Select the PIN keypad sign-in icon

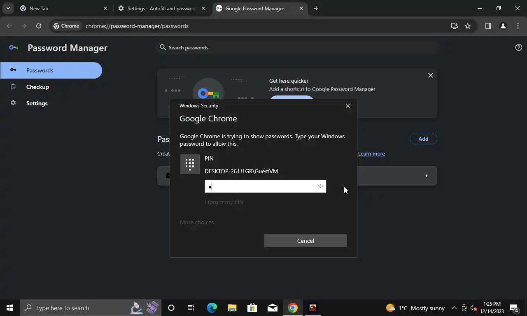tap(190, 164)
